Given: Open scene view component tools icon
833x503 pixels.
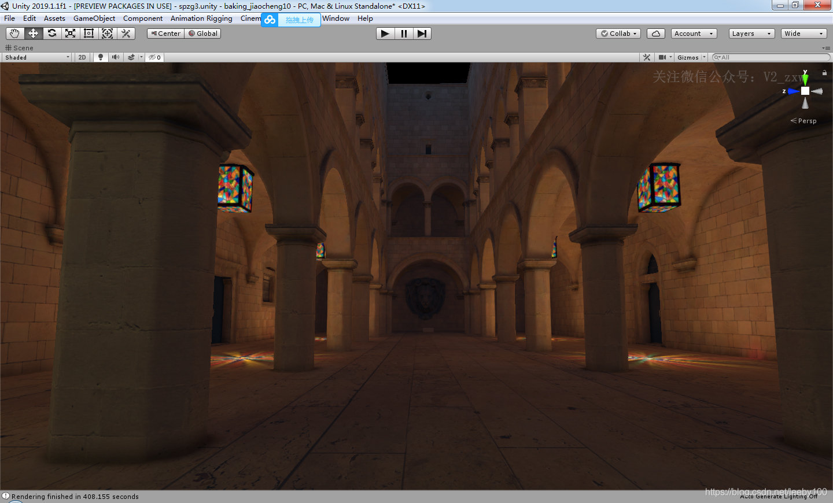Looking at the screenshot, I should coord(647,57).
